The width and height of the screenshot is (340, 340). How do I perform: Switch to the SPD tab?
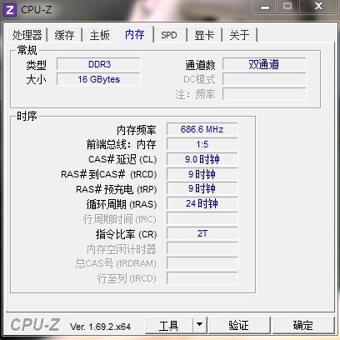point(169,35)
